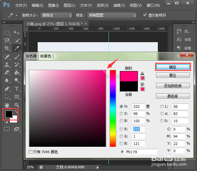This screenshot has width=197, height=171.
Task: Select the Paint Bucket tool
Action: tap(17, 72)
